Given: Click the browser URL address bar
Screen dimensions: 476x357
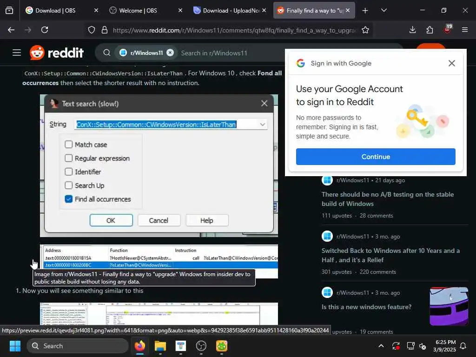Looking at the screenshot, I should [x=234, y=30].
